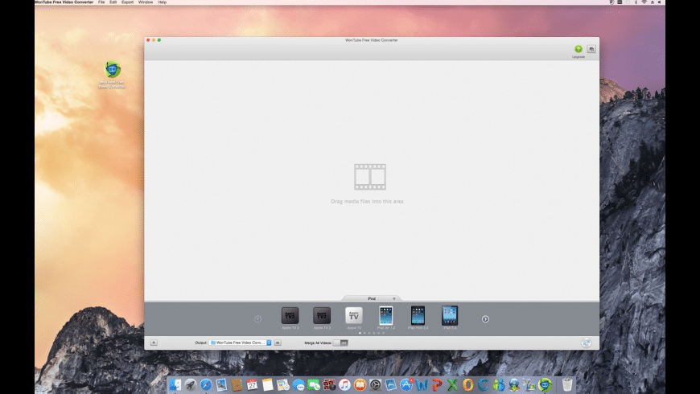Viewport: 700px width, 394px height.
Task: Select the Apple TV 3 preset
Action: pyautogui.click(x=290, y=315)
